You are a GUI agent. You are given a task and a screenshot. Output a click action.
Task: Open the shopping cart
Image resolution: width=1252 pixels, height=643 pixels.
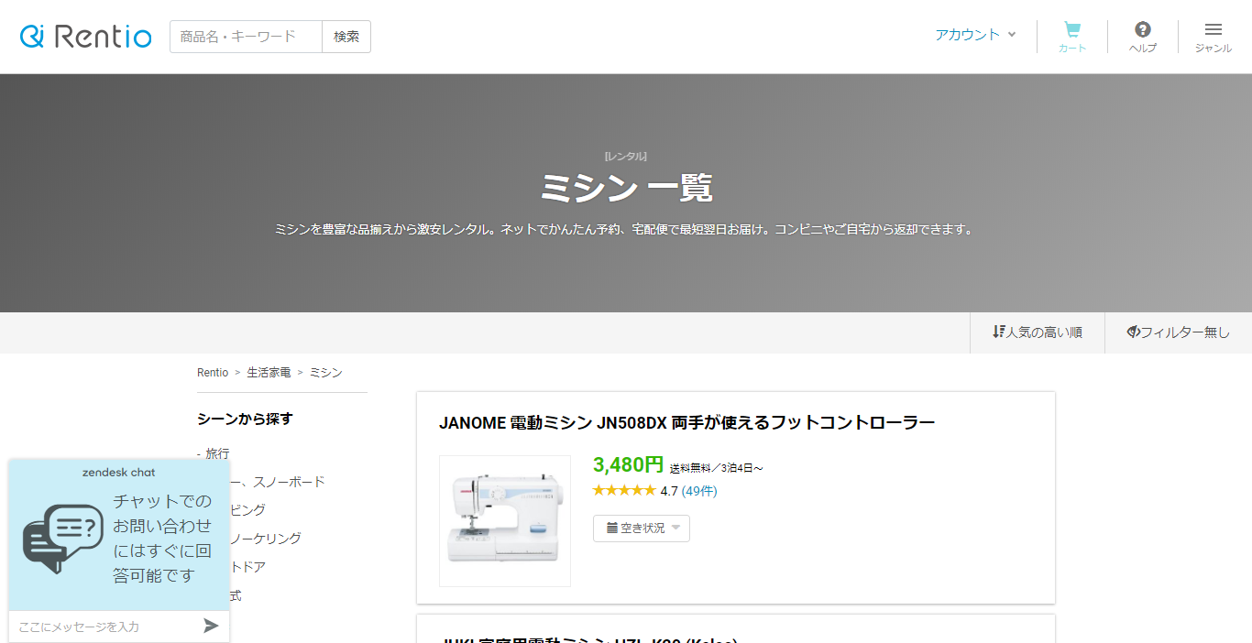point(1072,37)
